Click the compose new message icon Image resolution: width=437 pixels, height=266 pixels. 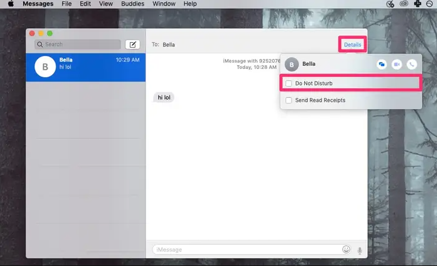[x=132, y=45]
